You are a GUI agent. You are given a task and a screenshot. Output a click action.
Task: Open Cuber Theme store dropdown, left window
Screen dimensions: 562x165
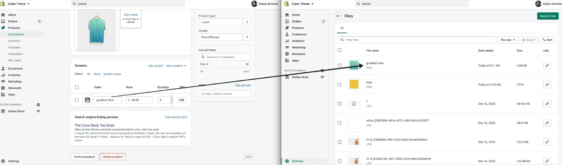coord(19,4)
